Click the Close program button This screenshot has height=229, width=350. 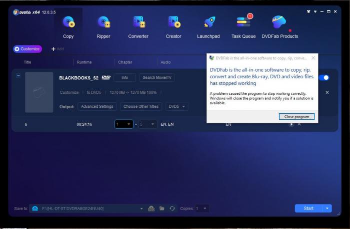pyautogui.click(x=296, y=116)
